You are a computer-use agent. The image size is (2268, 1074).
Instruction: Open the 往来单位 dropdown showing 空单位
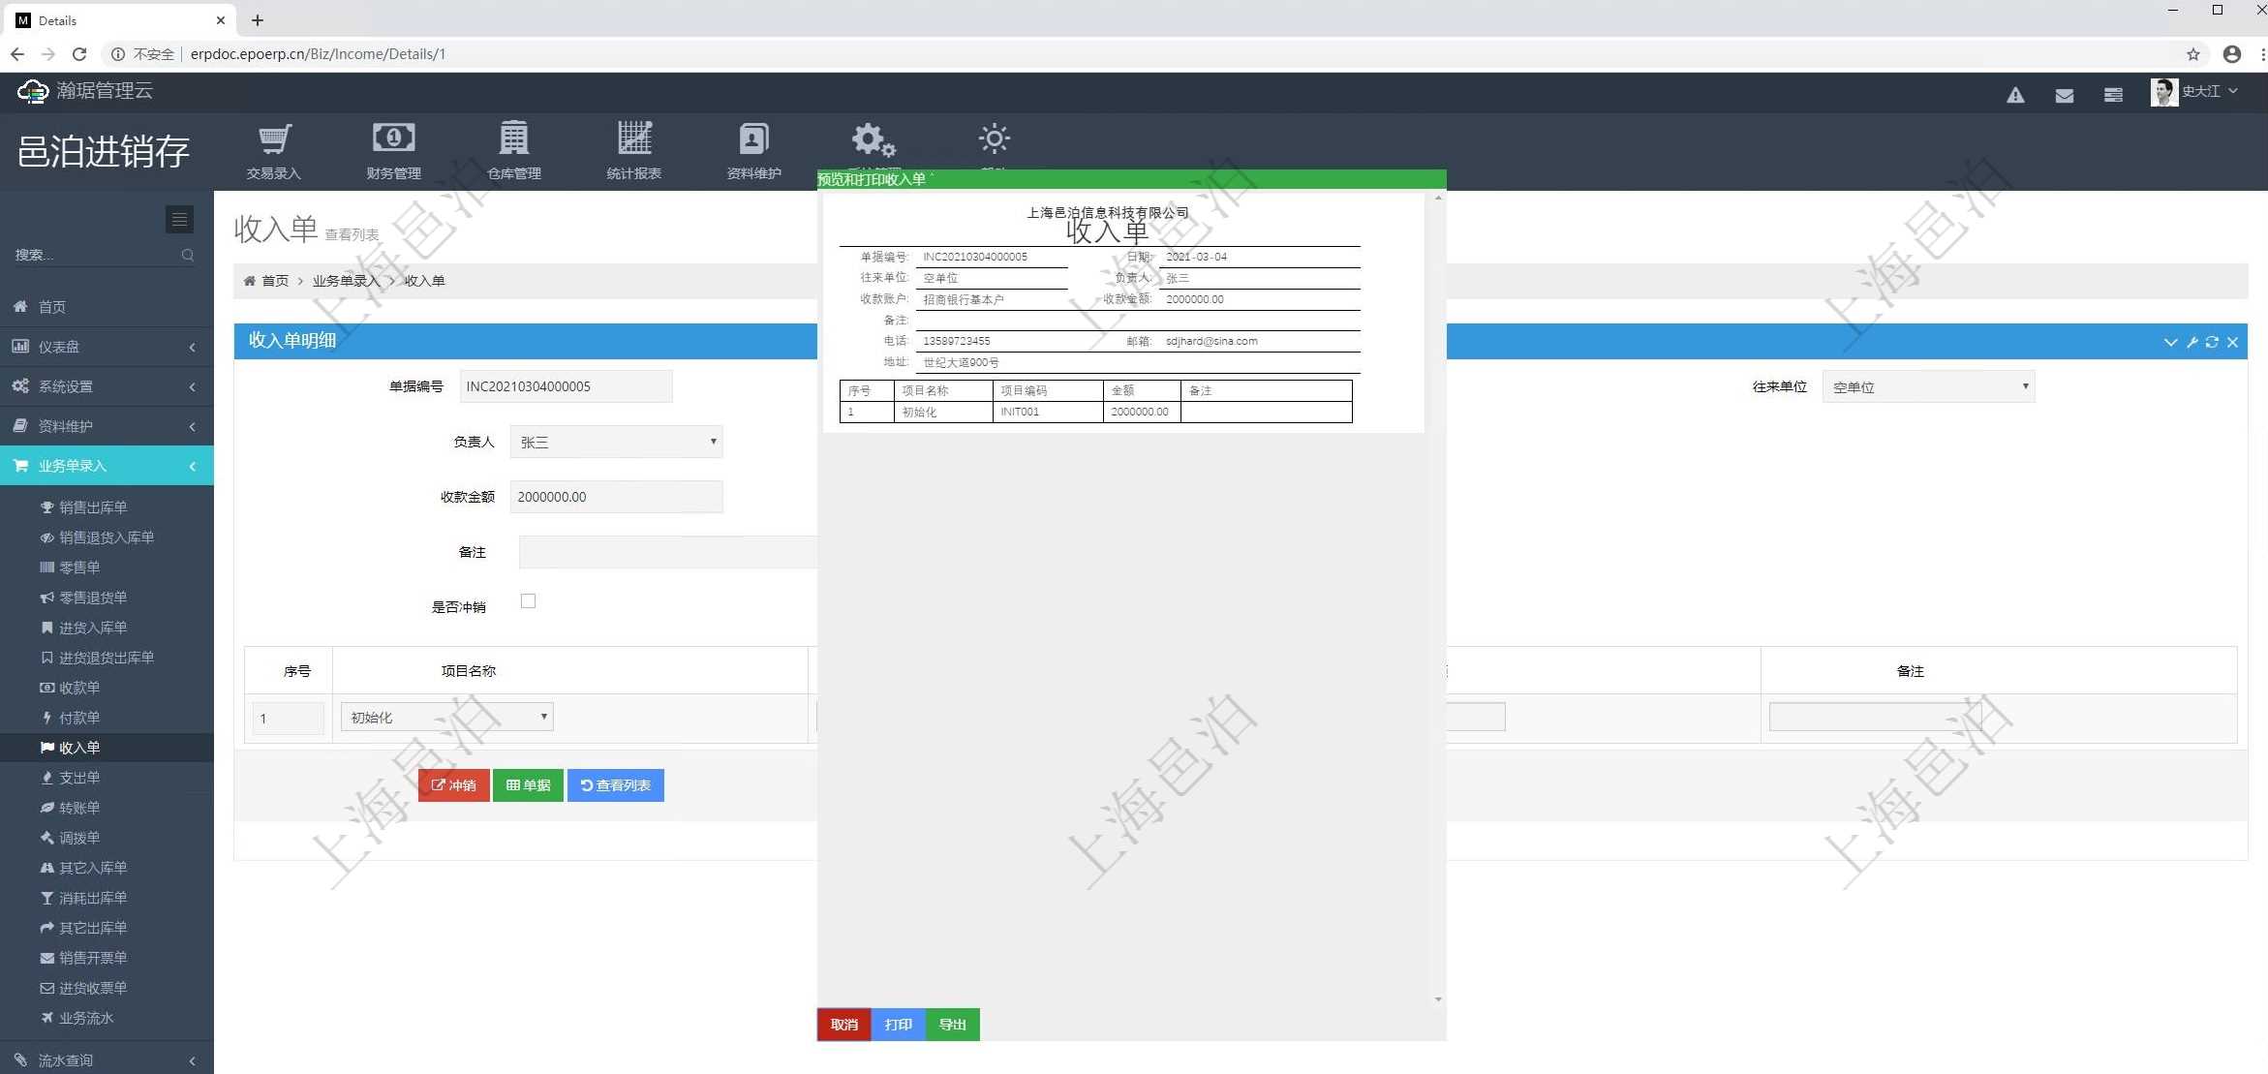[1927, 386]
